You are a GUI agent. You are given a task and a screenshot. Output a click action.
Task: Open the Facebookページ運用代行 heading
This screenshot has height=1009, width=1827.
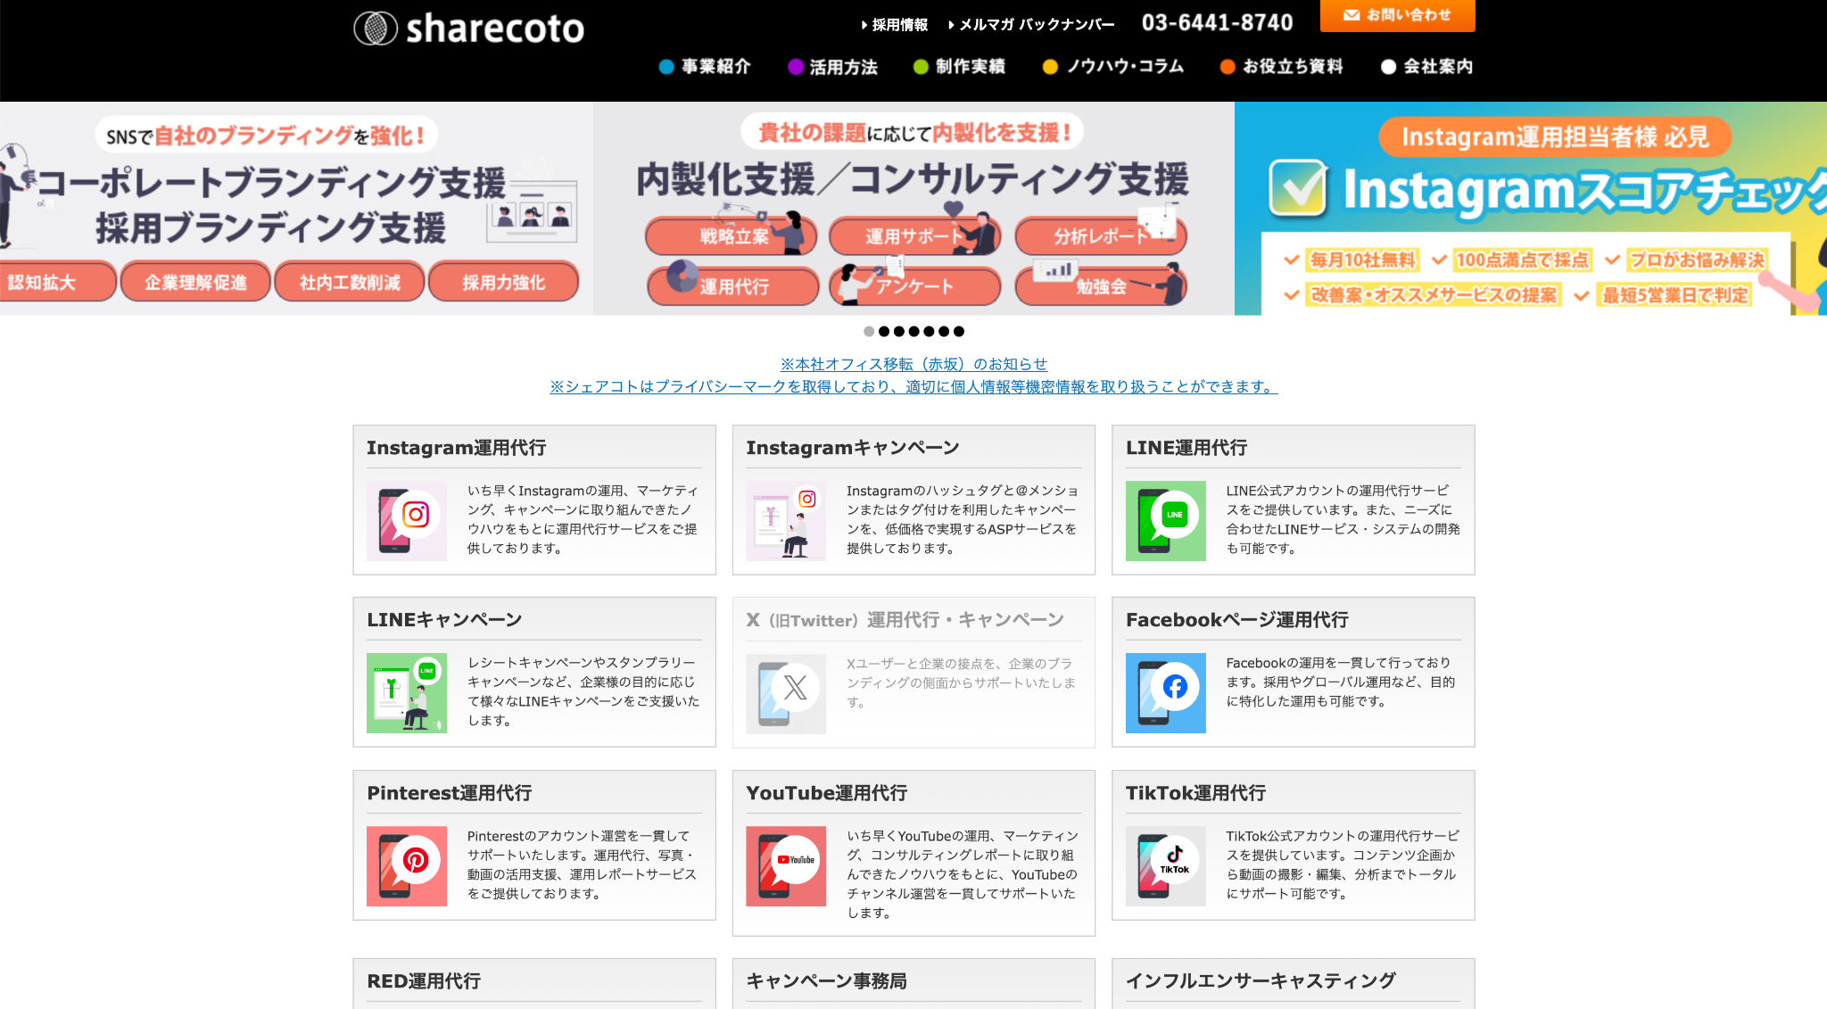pos(1236,620)
